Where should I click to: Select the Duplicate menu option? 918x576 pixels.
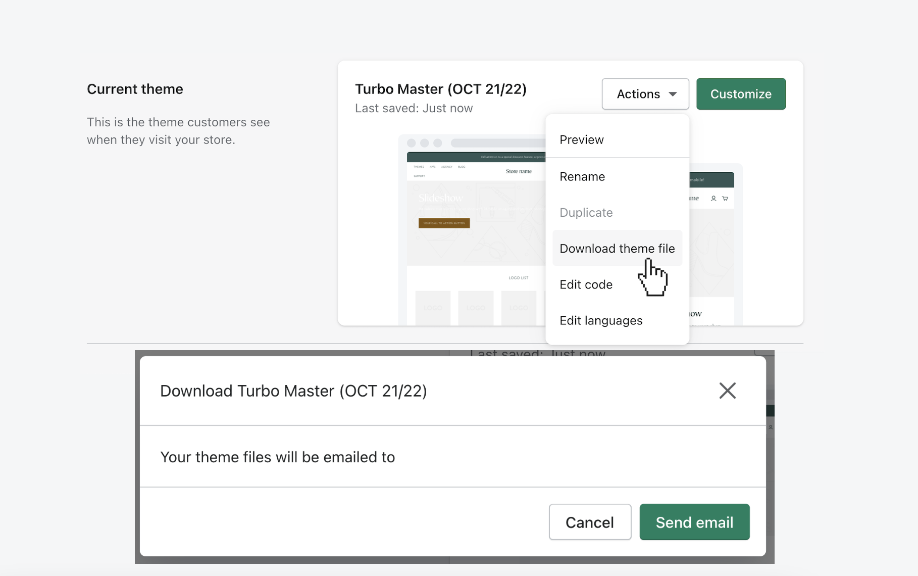[586, 213]
